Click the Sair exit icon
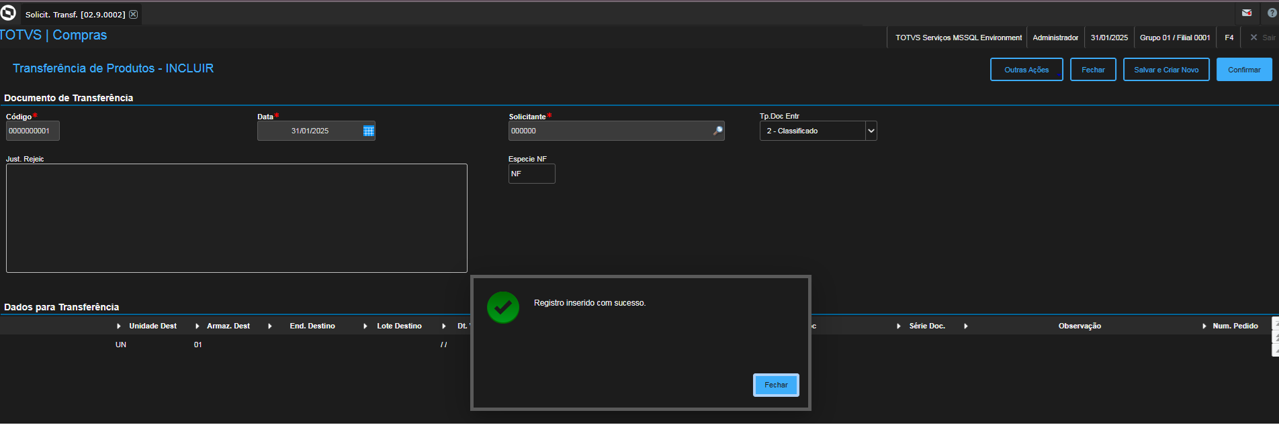 pos(1253,38)
